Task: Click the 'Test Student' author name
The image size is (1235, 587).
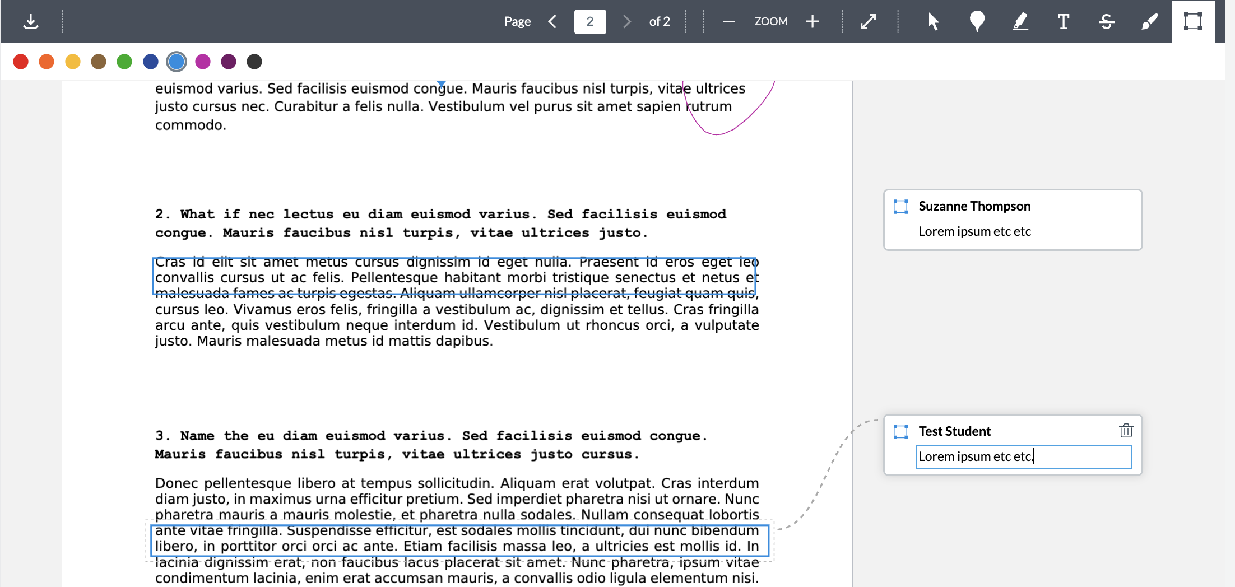Action: pos(955,431)
